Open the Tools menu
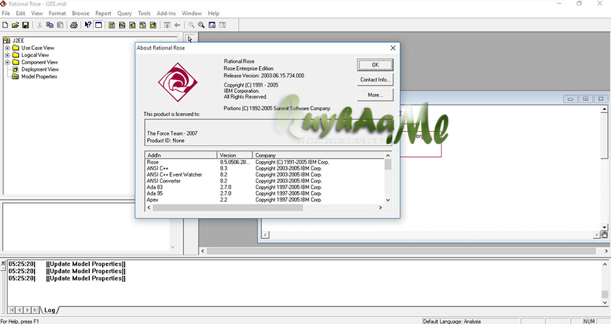The width and height of the screenshot is (611, 324). [144, 13]
